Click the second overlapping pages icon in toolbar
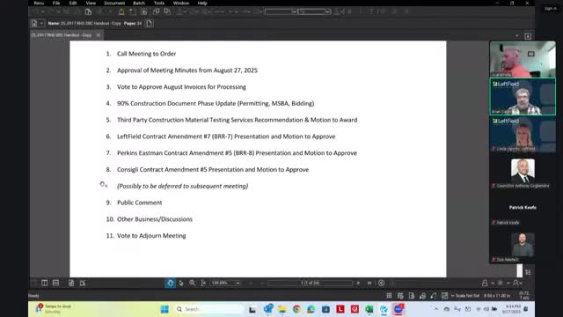 [x=167, y=11]
